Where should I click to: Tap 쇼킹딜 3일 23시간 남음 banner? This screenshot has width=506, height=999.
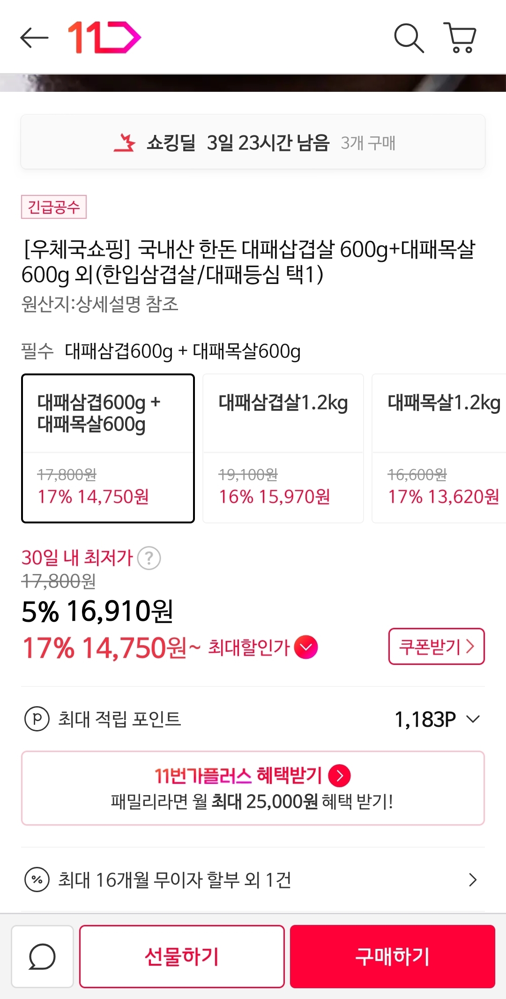coord(253,142)
